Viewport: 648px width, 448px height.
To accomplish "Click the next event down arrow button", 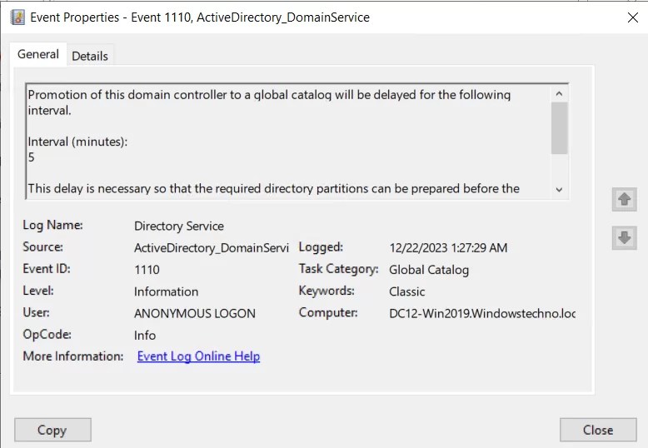I will click(x=625, y=237).
